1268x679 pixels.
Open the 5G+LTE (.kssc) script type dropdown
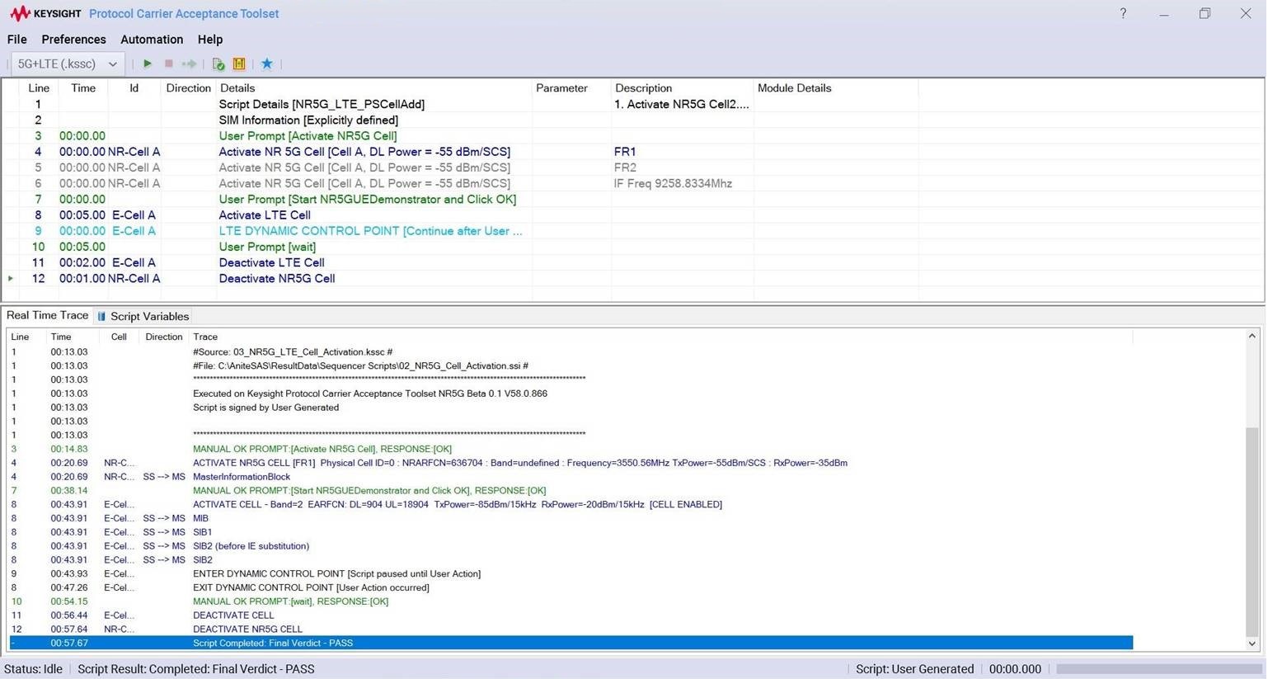pyautogui.click(x=68, y=64)
